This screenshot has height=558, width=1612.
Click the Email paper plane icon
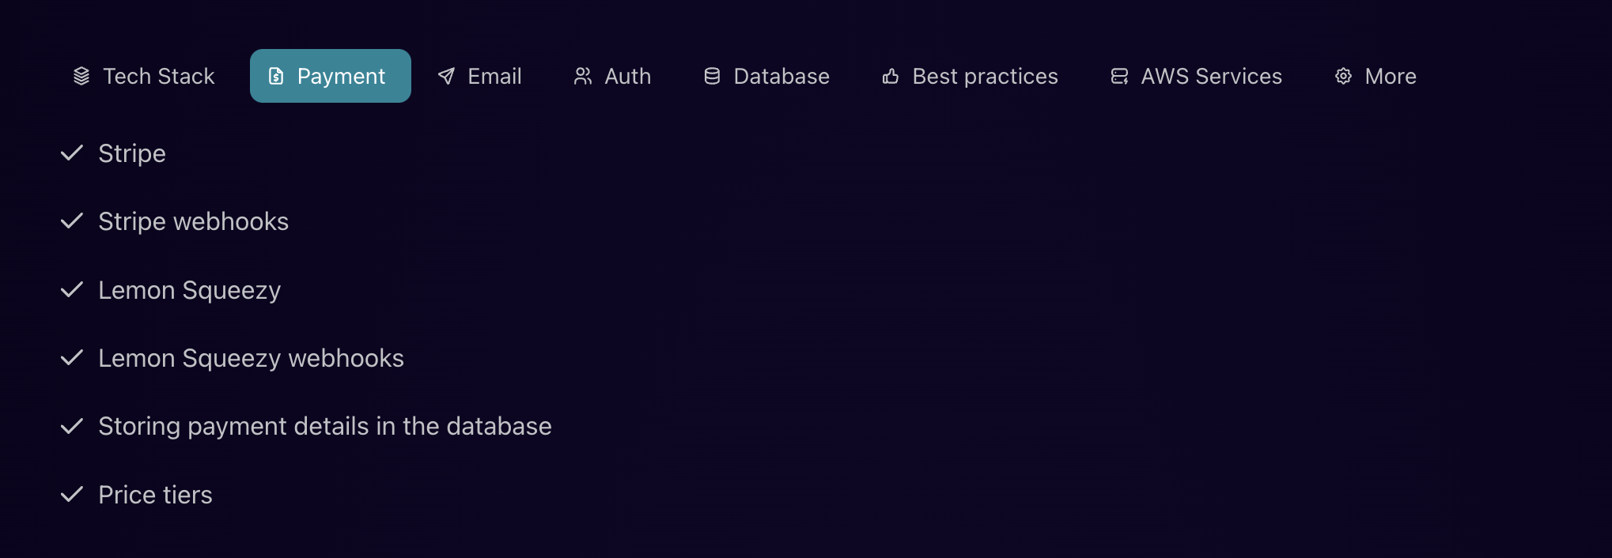[x=447, y=76]
